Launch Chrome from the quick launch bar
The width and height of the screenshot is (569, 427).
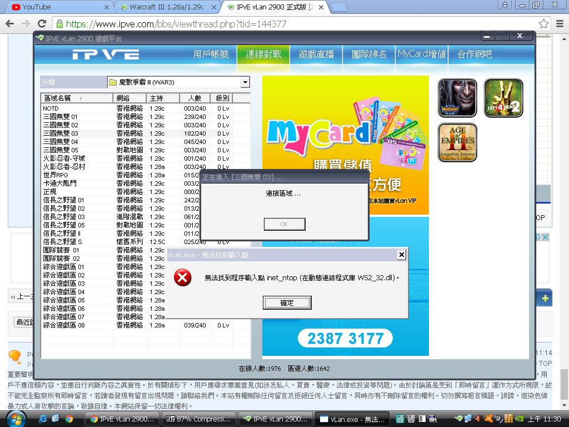69,419
